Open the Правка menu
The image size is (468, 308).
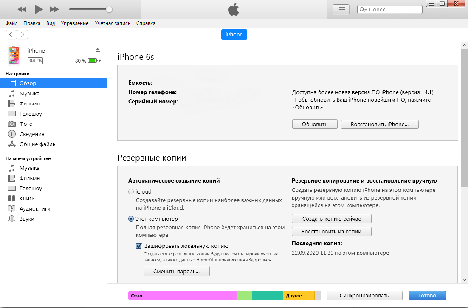(x=32, y=23)
